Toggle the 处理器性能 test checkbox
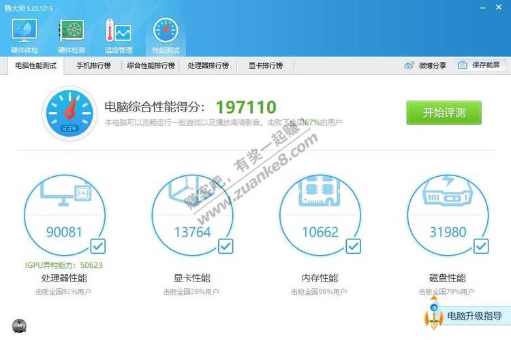 (x=97, y=246)
